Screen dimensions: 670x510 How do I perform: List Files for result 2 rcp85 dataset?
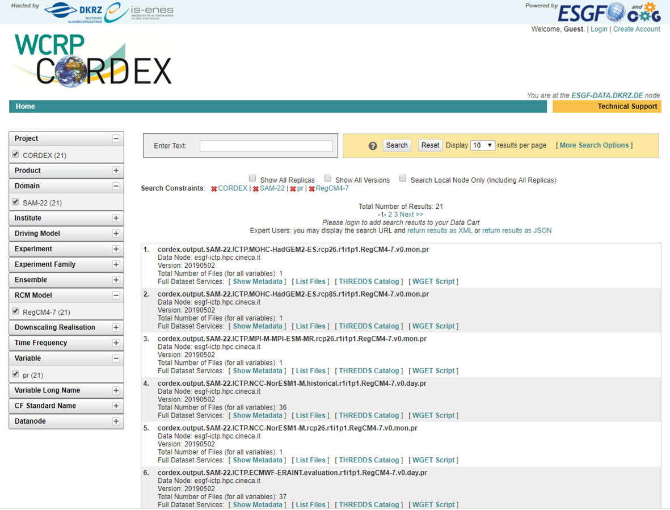(x=311, y=326)
